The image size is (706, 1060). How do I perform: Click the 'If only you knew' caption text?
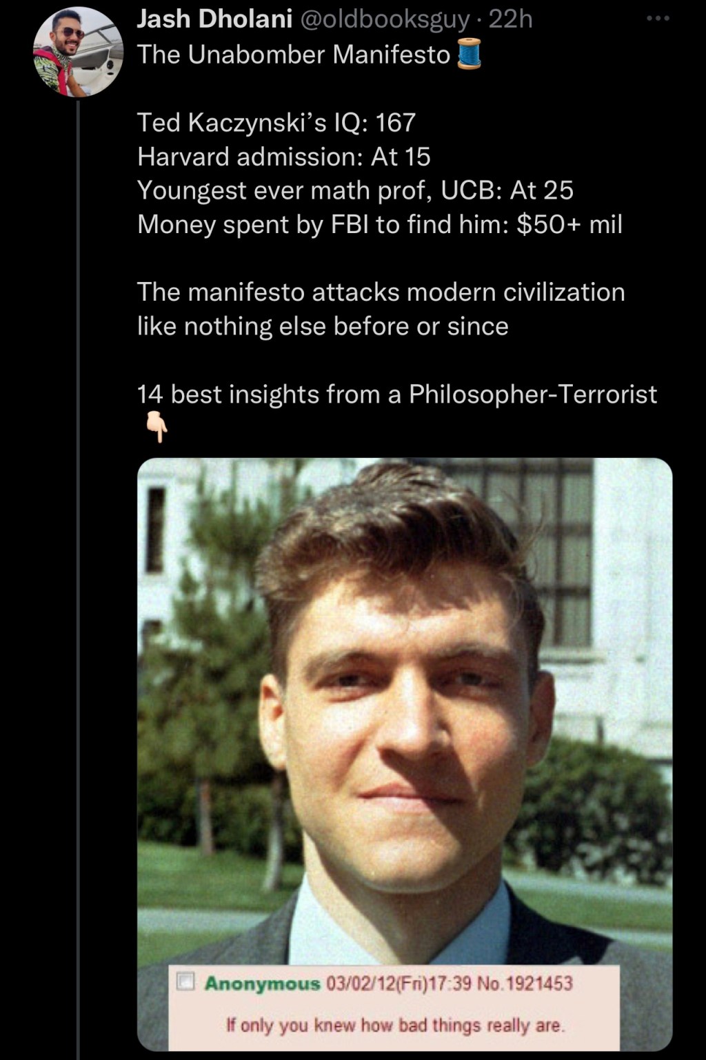click(x=396, y=1025)
